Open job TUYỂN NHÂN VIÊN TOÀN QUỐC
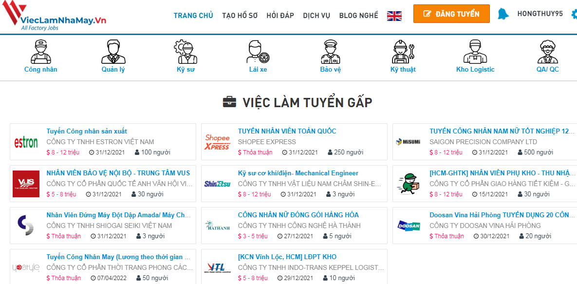This screenshot has width=577, height=284. pyautogui.click(x=287, y=131)
